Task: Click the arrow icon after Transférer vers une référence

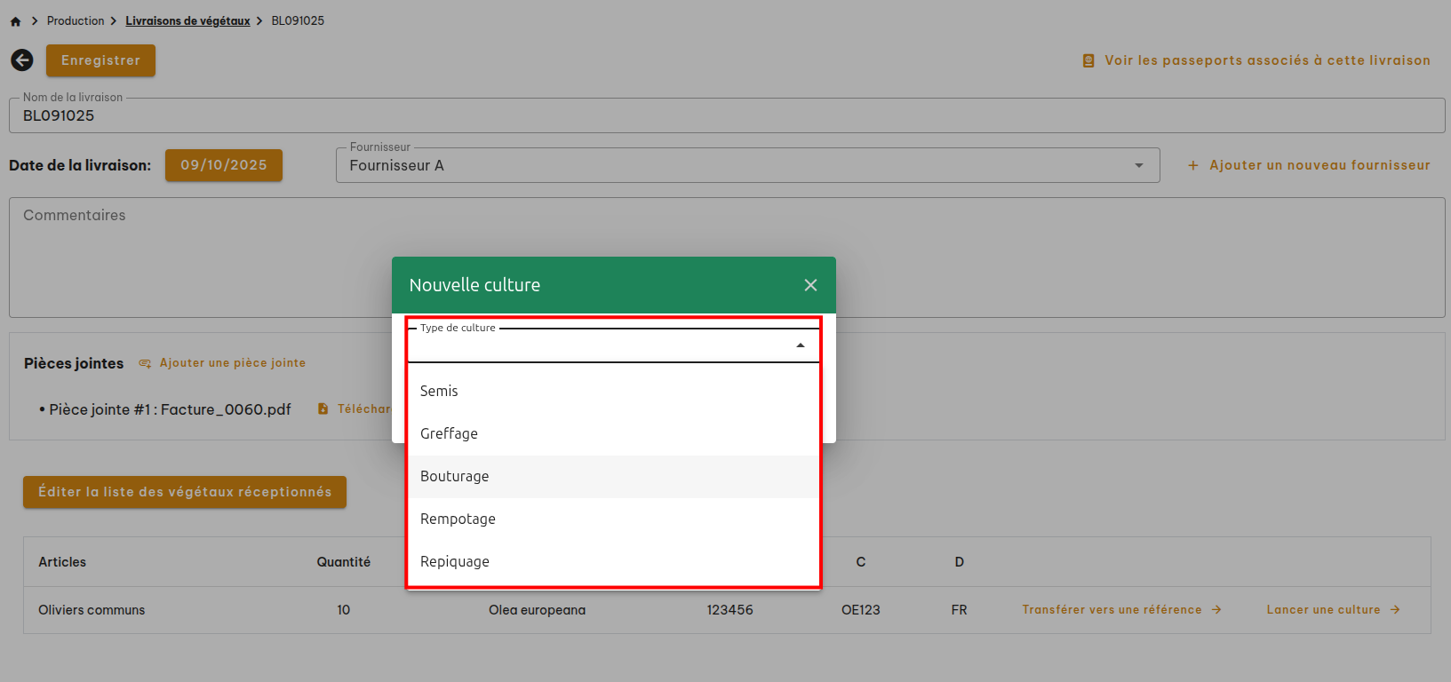Action: [x=1216, y=609]
